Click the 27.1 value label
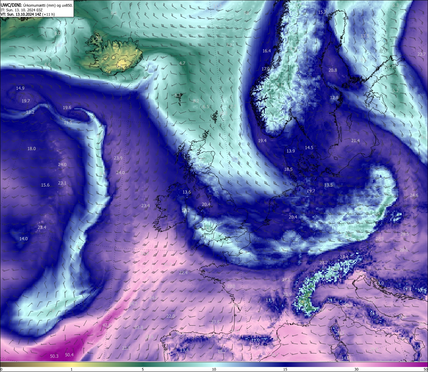This screenshot has width=428, height=372. 286,280
